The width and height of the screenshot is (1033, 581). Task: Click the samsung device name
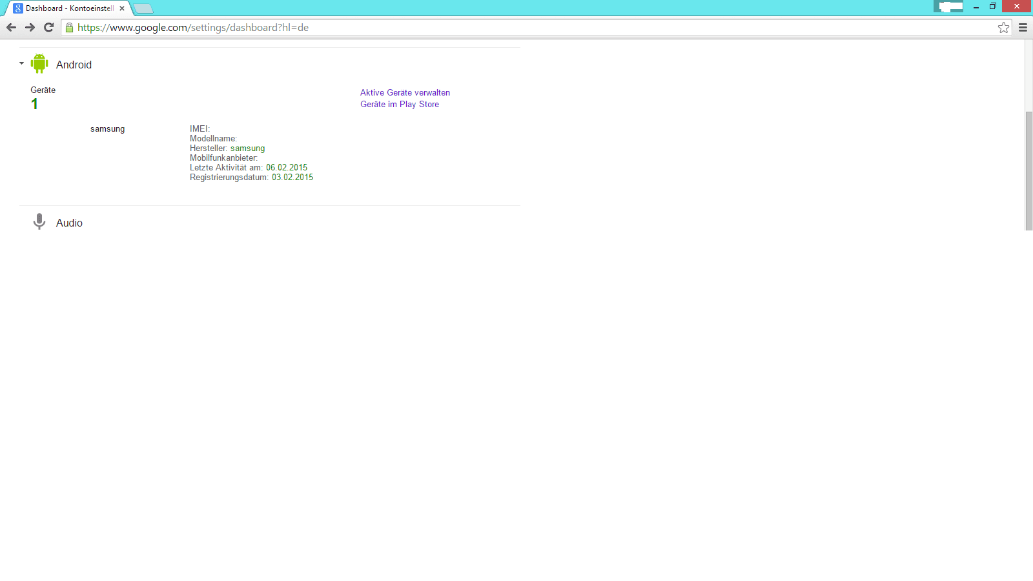tap(107, 128)
